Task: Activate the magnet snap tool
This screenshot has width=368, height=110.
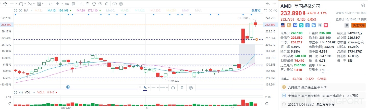Action: pos(88,4)
